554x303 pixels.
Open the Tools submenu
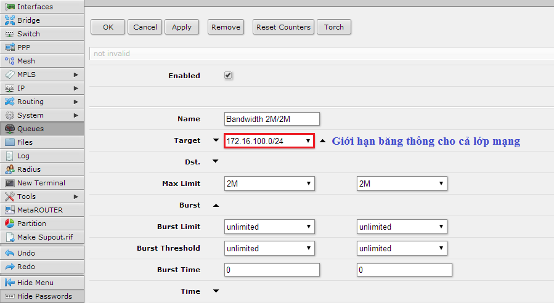[76, 196]
